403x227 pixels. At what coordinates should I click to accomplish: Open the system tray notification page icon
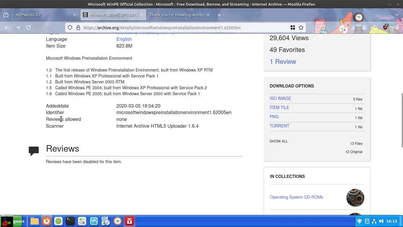point(367,221)
